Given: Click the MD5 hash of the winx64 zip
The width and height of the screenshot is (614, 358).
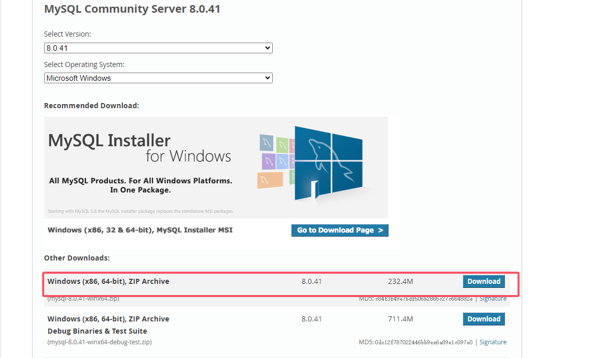Looking at the screenshot, I should pyautogui.click(x=424, y=299).
